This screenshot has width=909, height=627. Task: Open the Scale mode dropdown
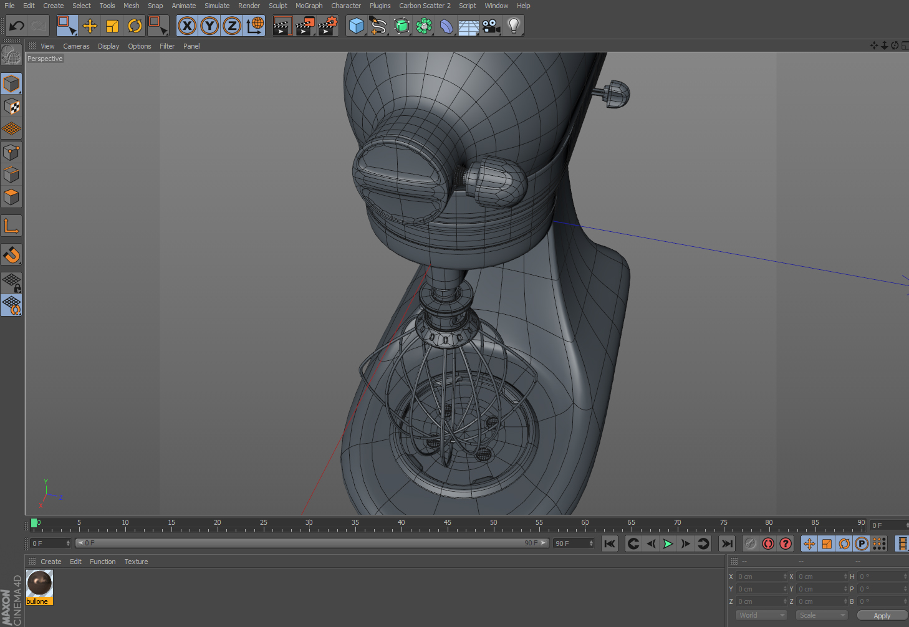[822, 615]
